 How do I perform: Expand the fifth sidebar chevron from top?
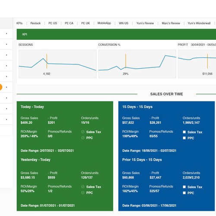[6, 76]
